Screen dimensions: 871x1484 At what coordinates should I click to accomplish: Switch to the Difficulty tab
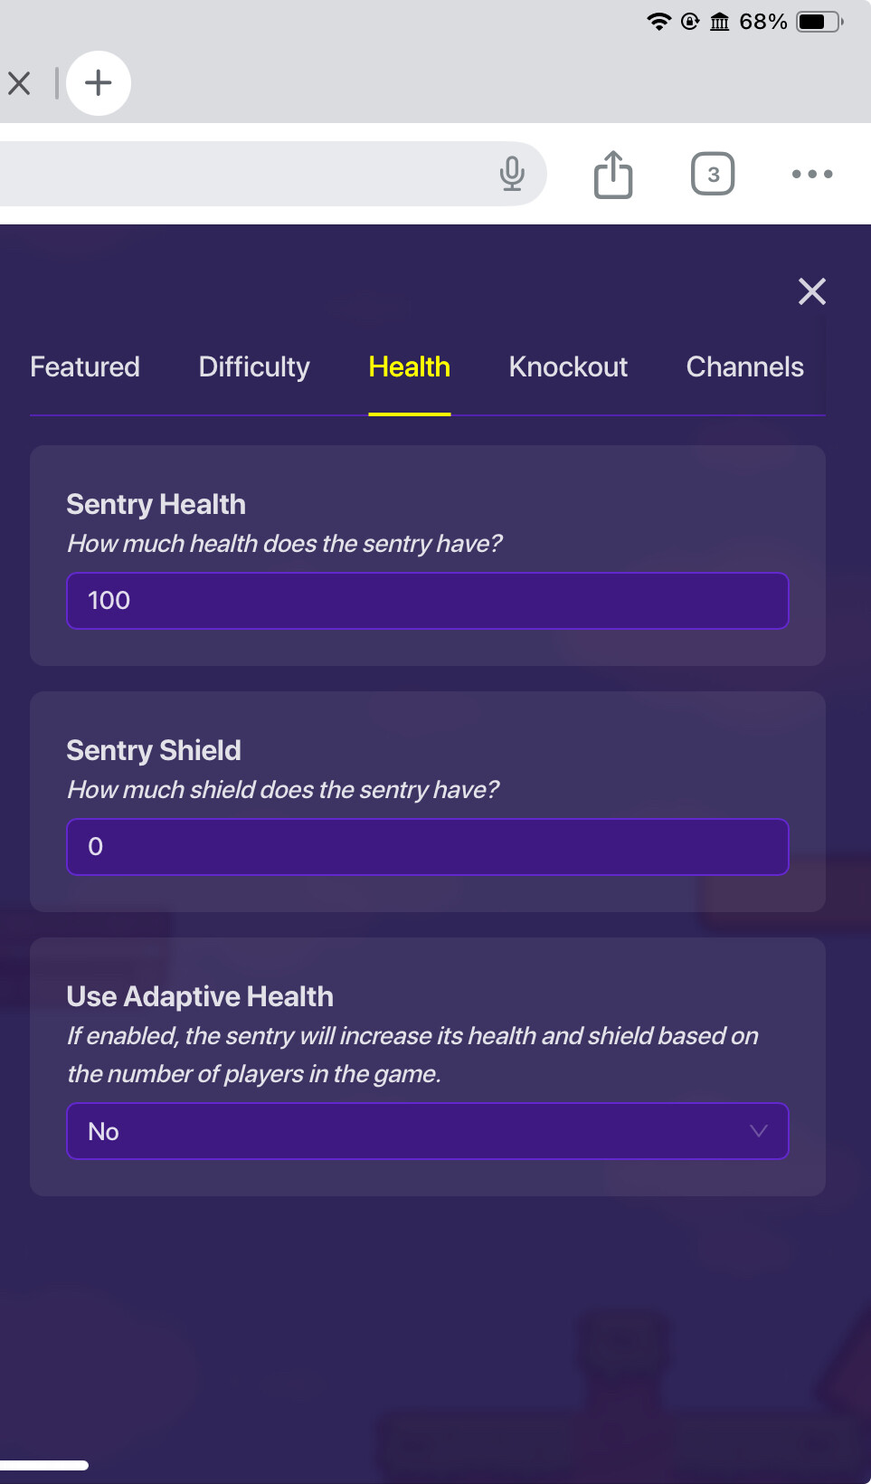pyautogui.click(x=254, y=366)
